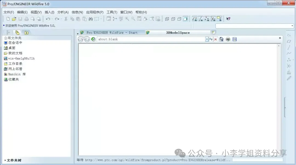Viewport: 296px width, 165px height.
Task: Expand the 文件夹树 folder tree section
Action: click(x=13, y=160)
